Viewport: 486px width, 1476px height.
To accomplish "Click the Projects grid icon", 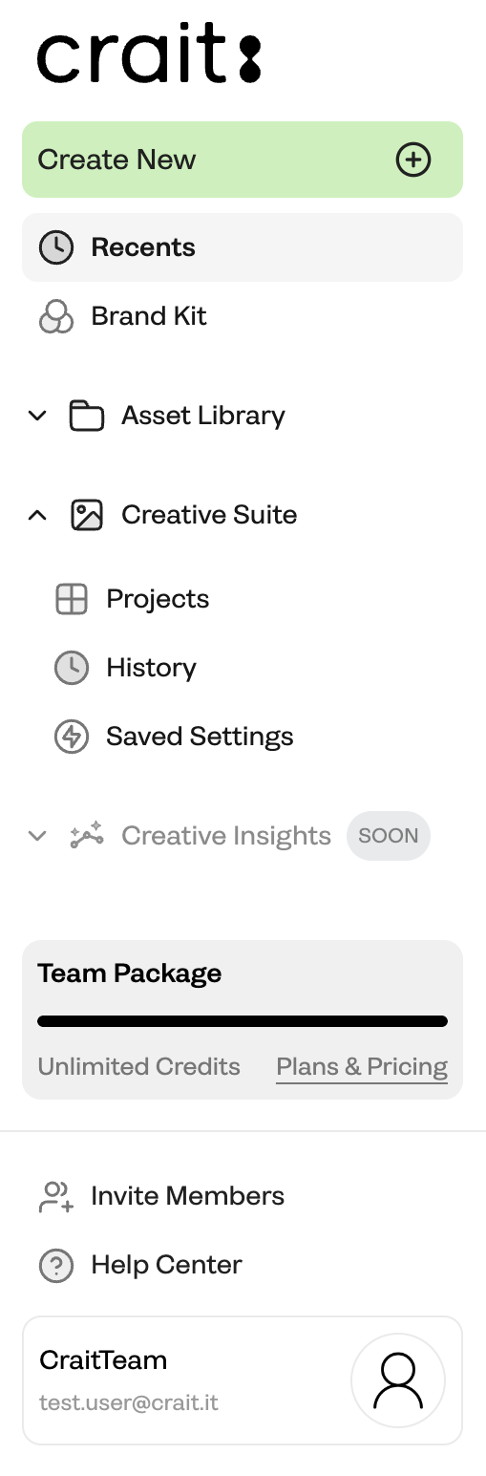I will click(72, 599).
